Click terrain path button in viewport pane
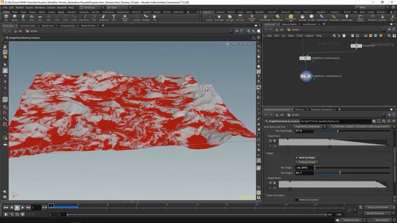The image size is (397, 223). pos(32,31)
